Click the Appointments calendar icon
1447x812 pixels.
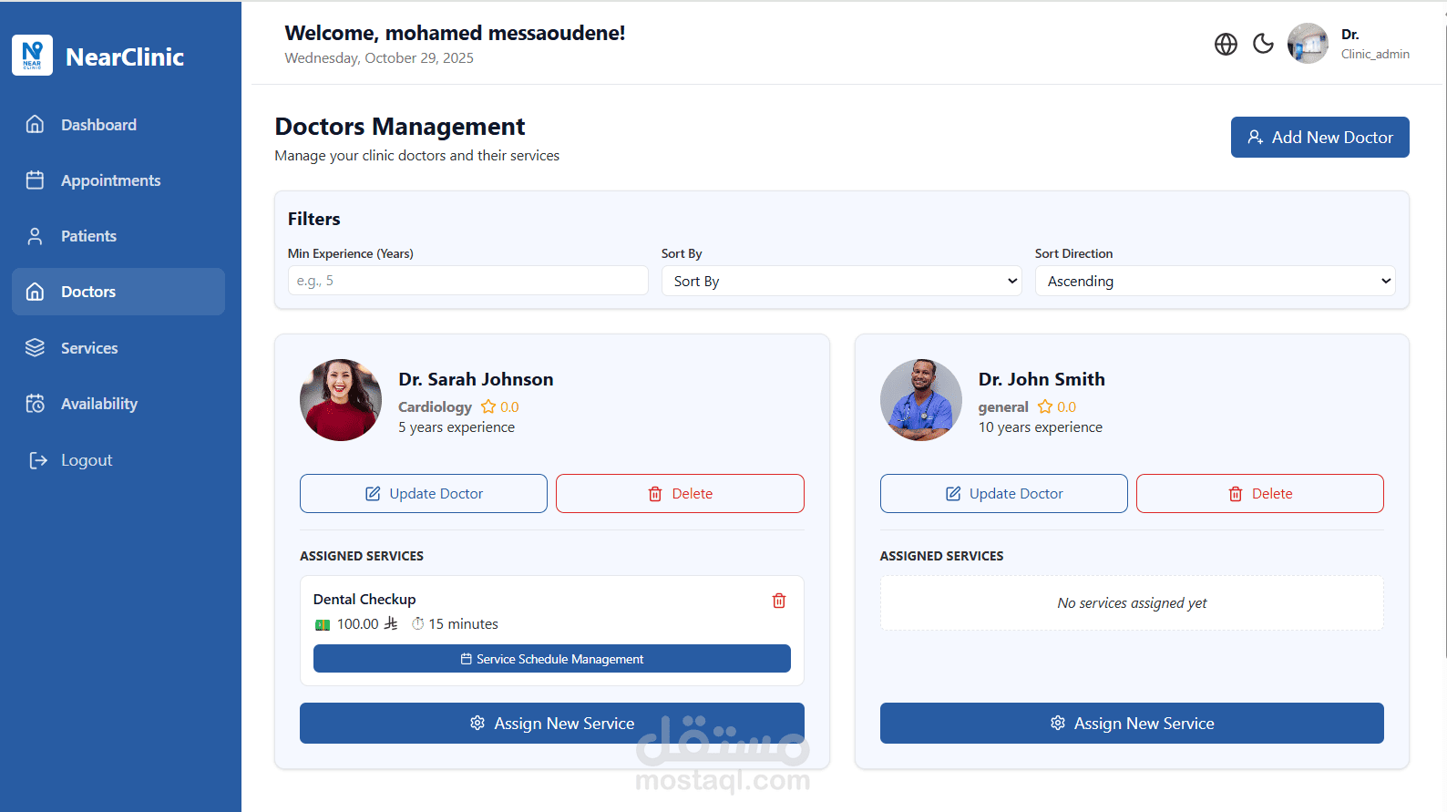click(x=35, y=180)
